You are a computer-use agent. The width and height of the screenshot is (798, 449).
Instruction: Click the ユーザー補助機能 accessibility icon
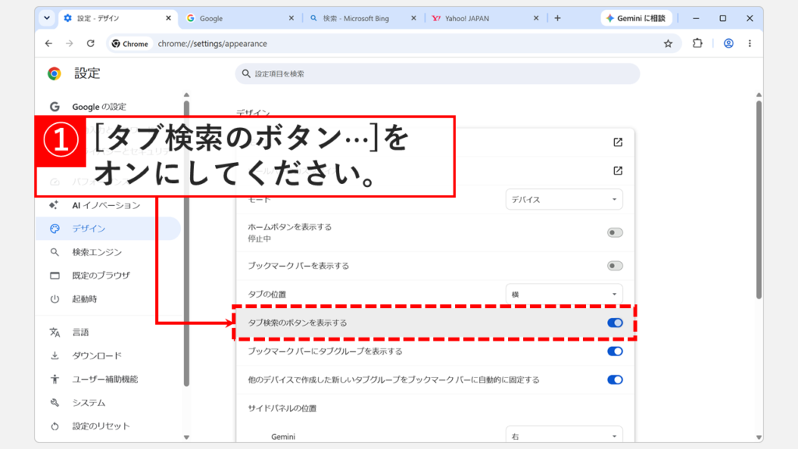coord(55,379)
